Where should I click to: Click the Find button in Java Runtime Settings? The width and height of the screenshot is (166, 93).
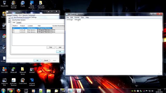(x=51, y=47)
